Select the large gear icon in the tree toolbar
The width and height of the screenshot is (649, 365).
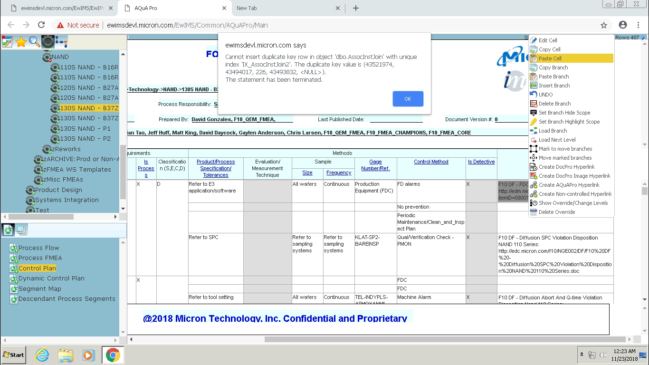point(48,42)
